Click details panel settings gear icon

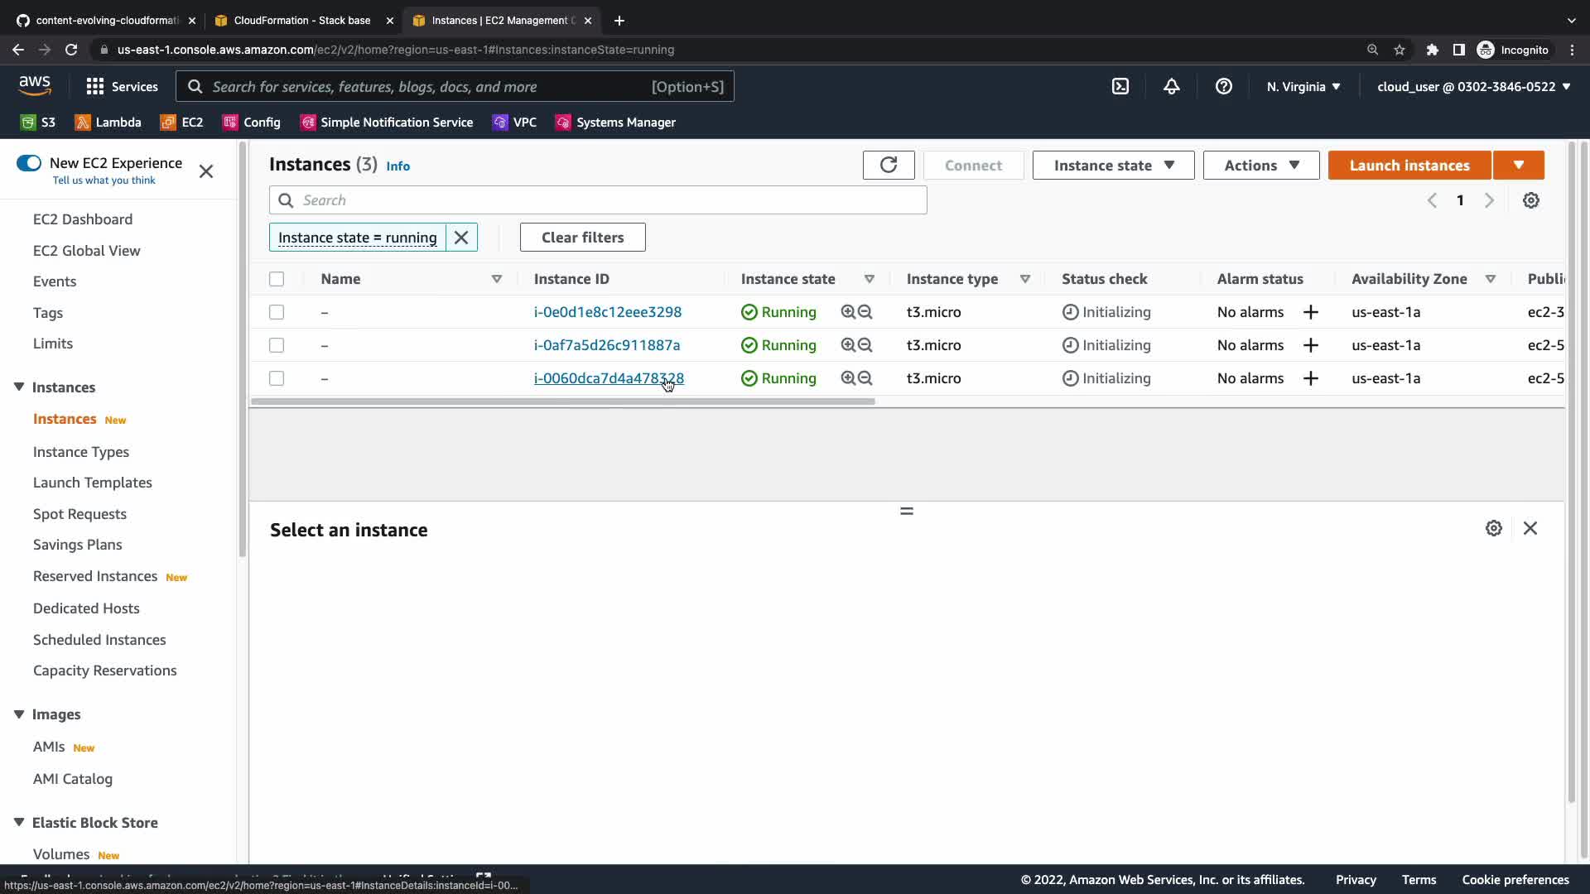click(x=1493, y=528)
